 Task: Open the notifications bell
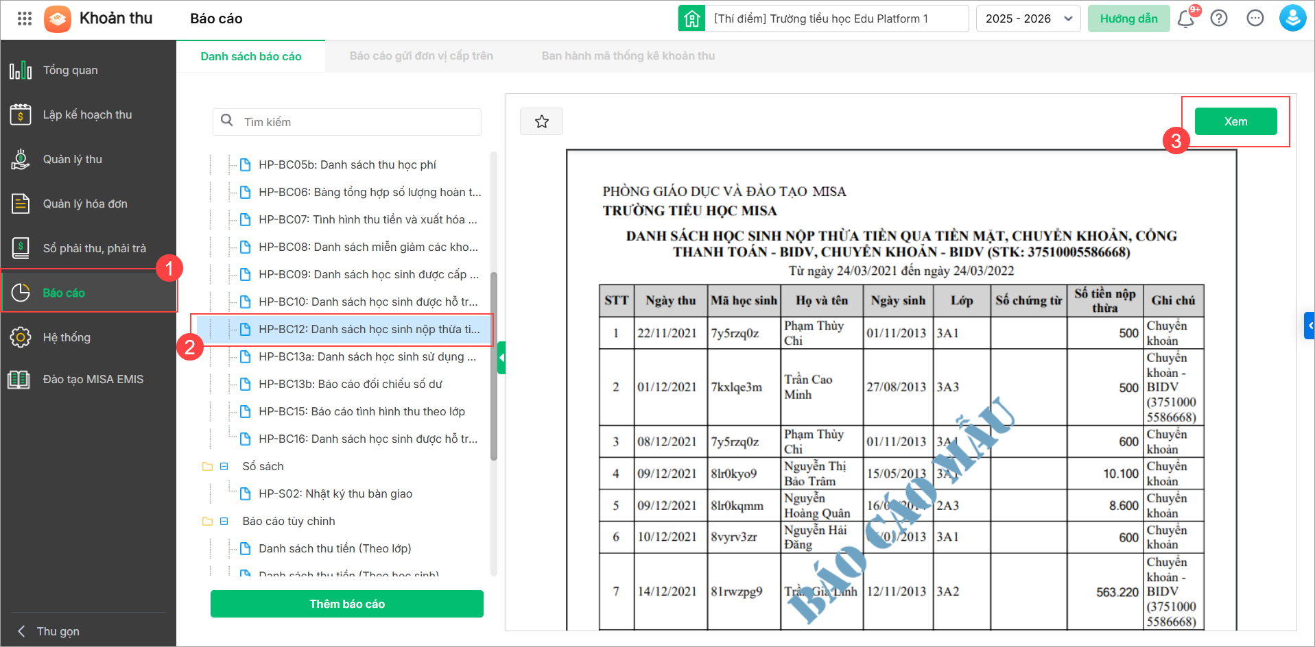pyautogui.click(x=1186, y=19)
